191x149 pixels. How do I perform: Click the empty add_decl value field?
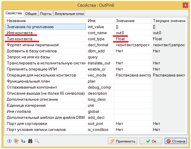[x=133, y=117]
